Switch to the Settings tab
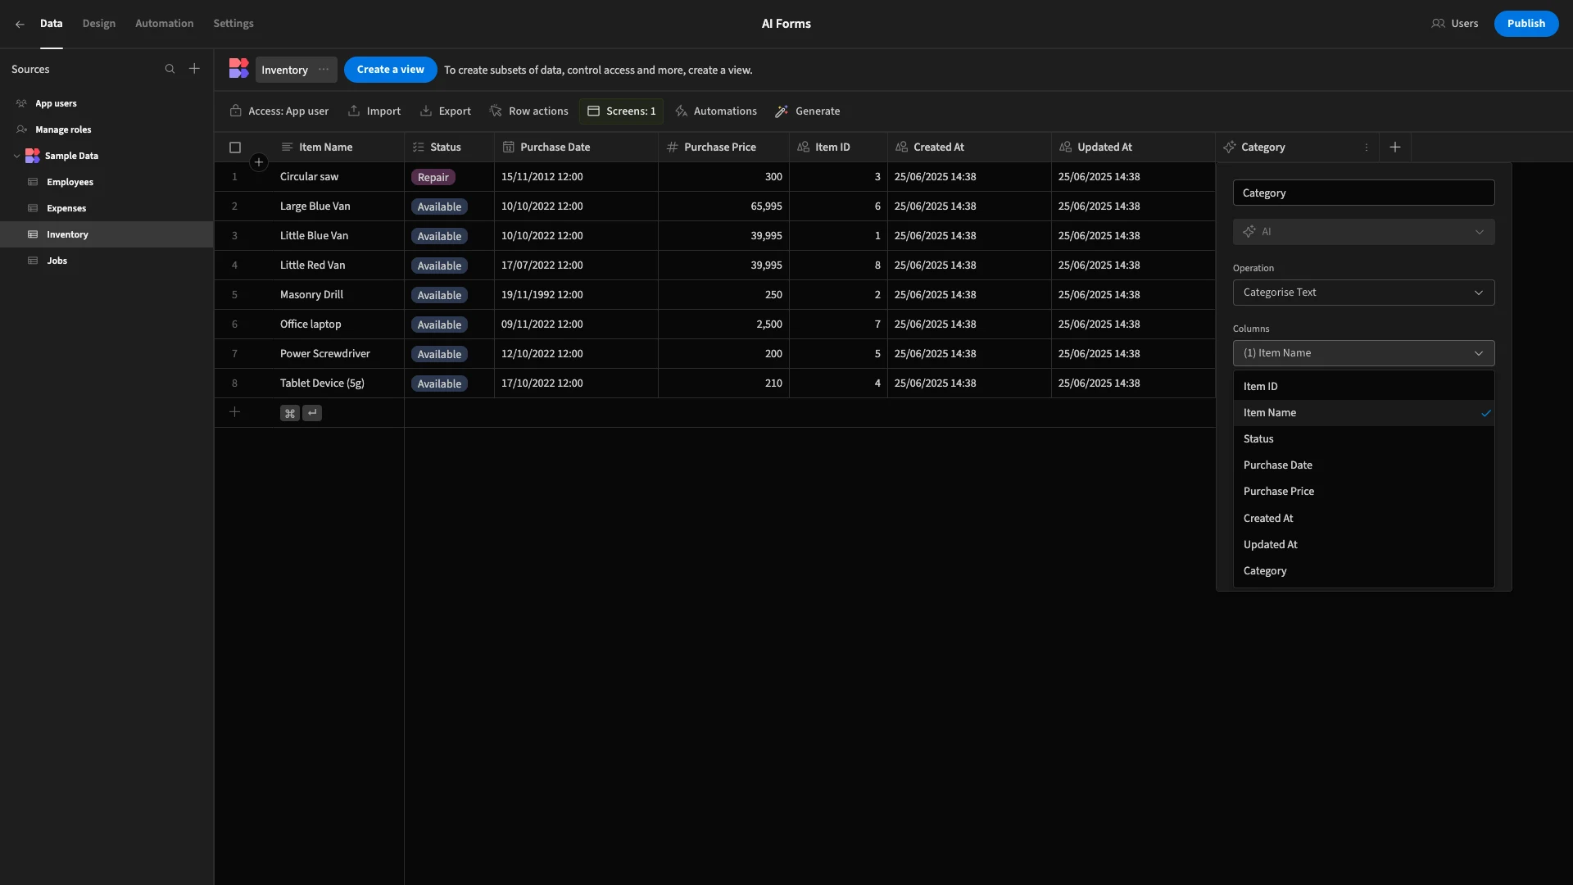The width and height of the screenshot is (1573, 885). click(x=233, y=24)
